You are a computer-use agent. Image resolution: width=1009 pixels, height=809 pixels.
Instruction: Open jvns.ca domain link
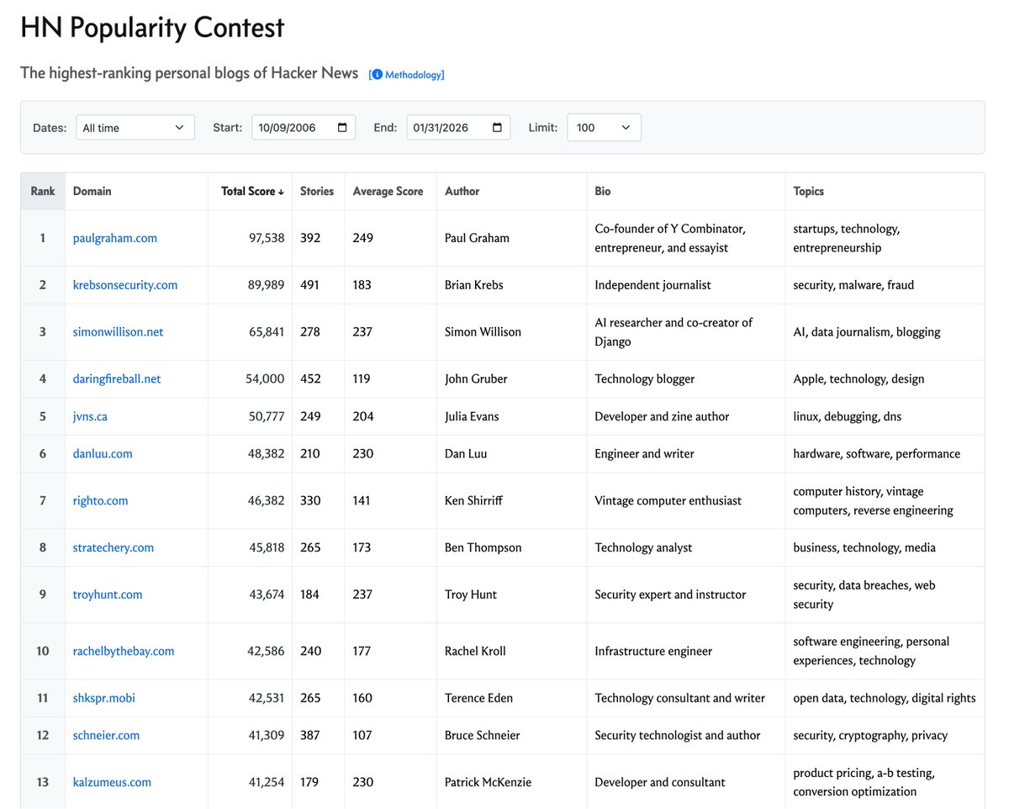click(90, 416)
